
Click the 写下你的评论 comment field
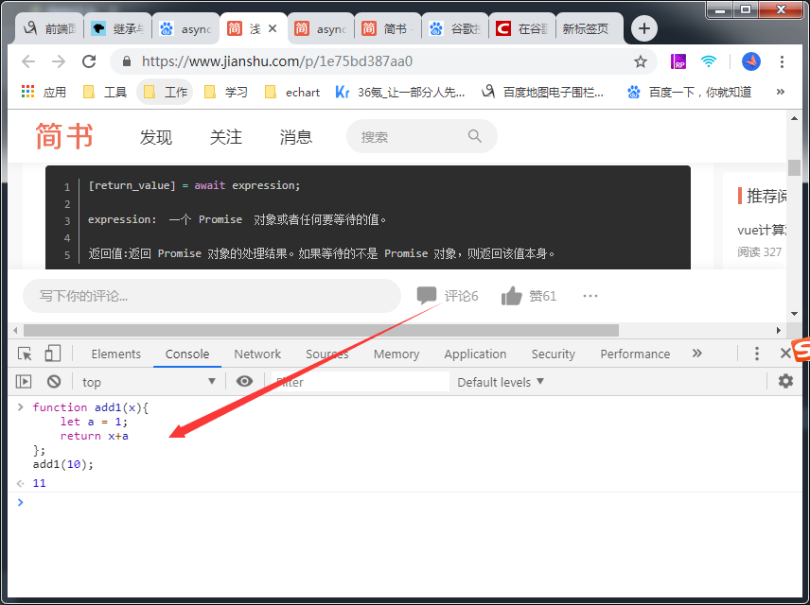212,296
